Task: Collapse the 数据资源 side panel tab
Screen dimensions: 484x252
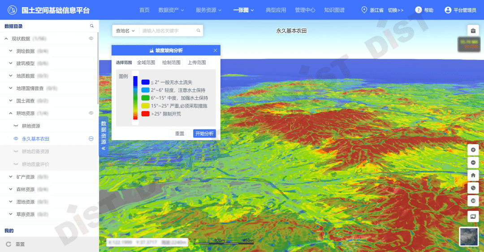Action: click(104, 137)
